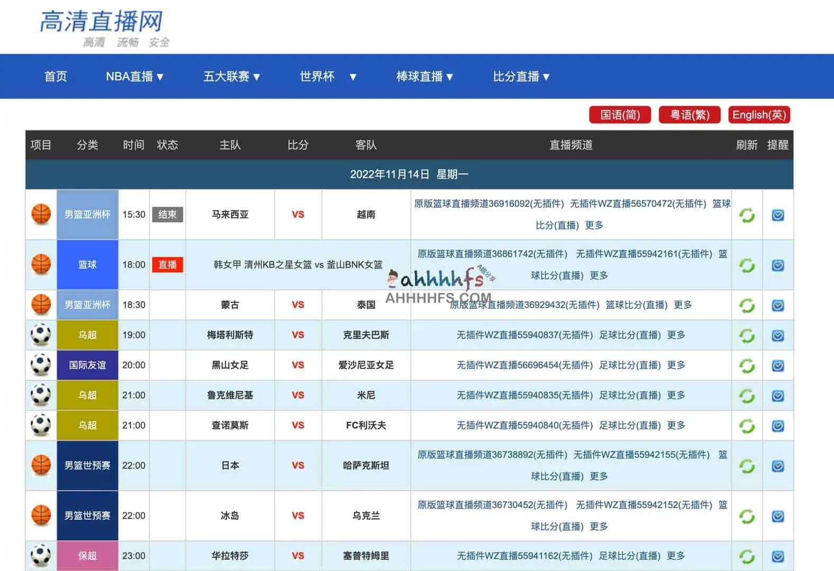The image size is (834, 571).
Task: Go to the 首页 home tab
Action: pos(56,77)
